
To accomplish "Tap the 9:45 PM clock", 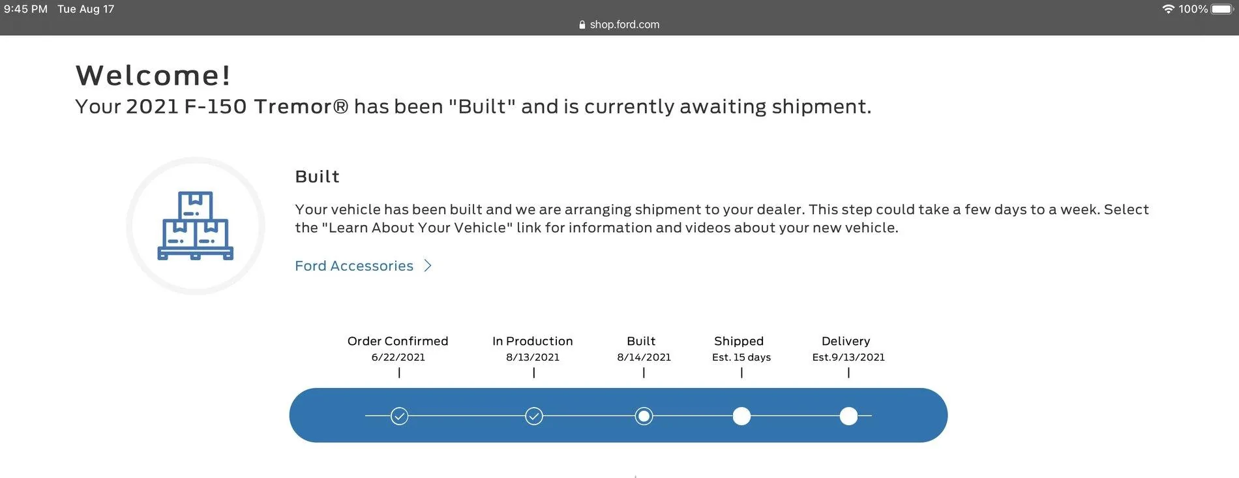I will (x=25, y=9).
